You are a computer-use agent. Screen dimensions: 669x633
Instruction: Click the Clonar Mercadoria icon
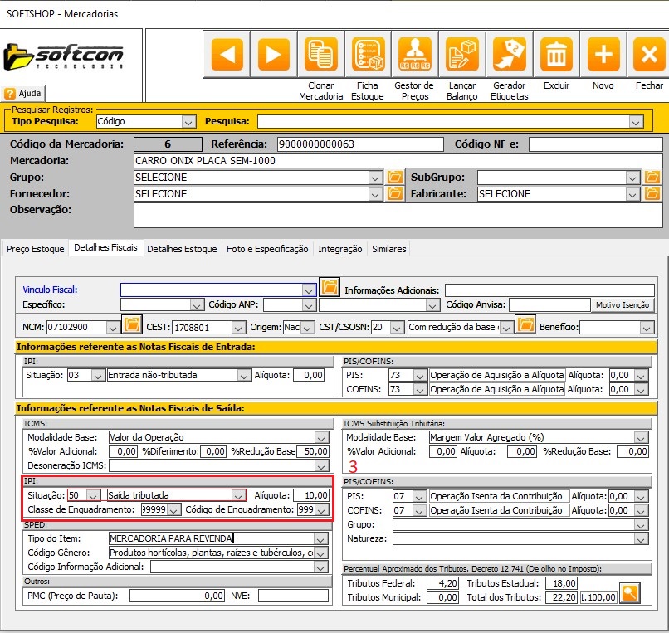(320, 56)
